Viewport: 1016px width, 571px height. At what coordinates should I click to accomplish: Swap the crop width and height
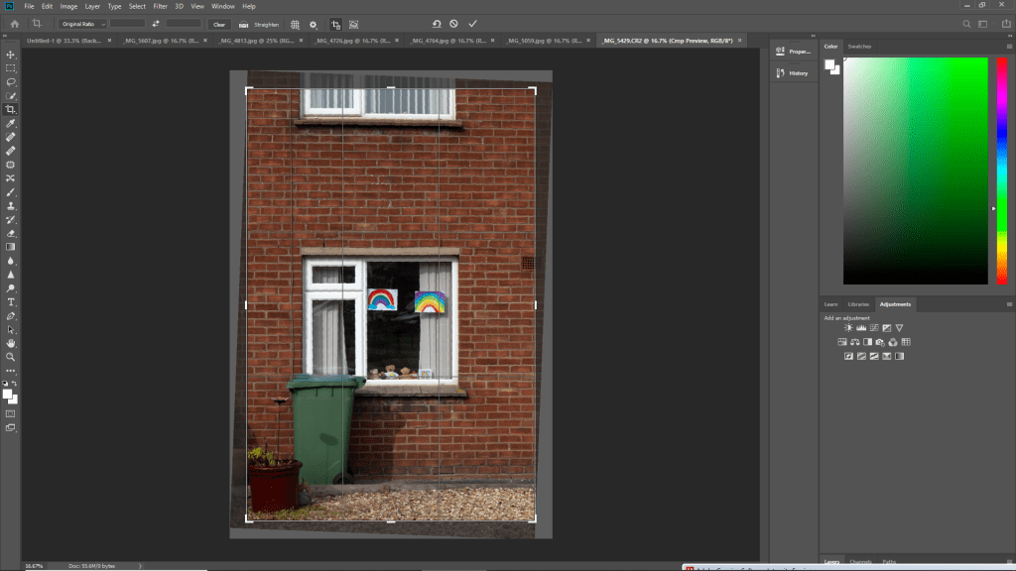click(x=156, y=24)
